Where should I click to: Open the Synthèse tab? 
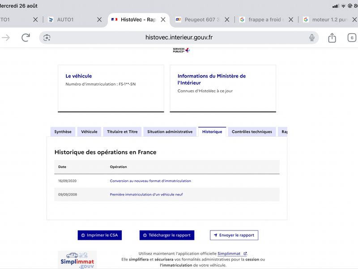point(63,132)
